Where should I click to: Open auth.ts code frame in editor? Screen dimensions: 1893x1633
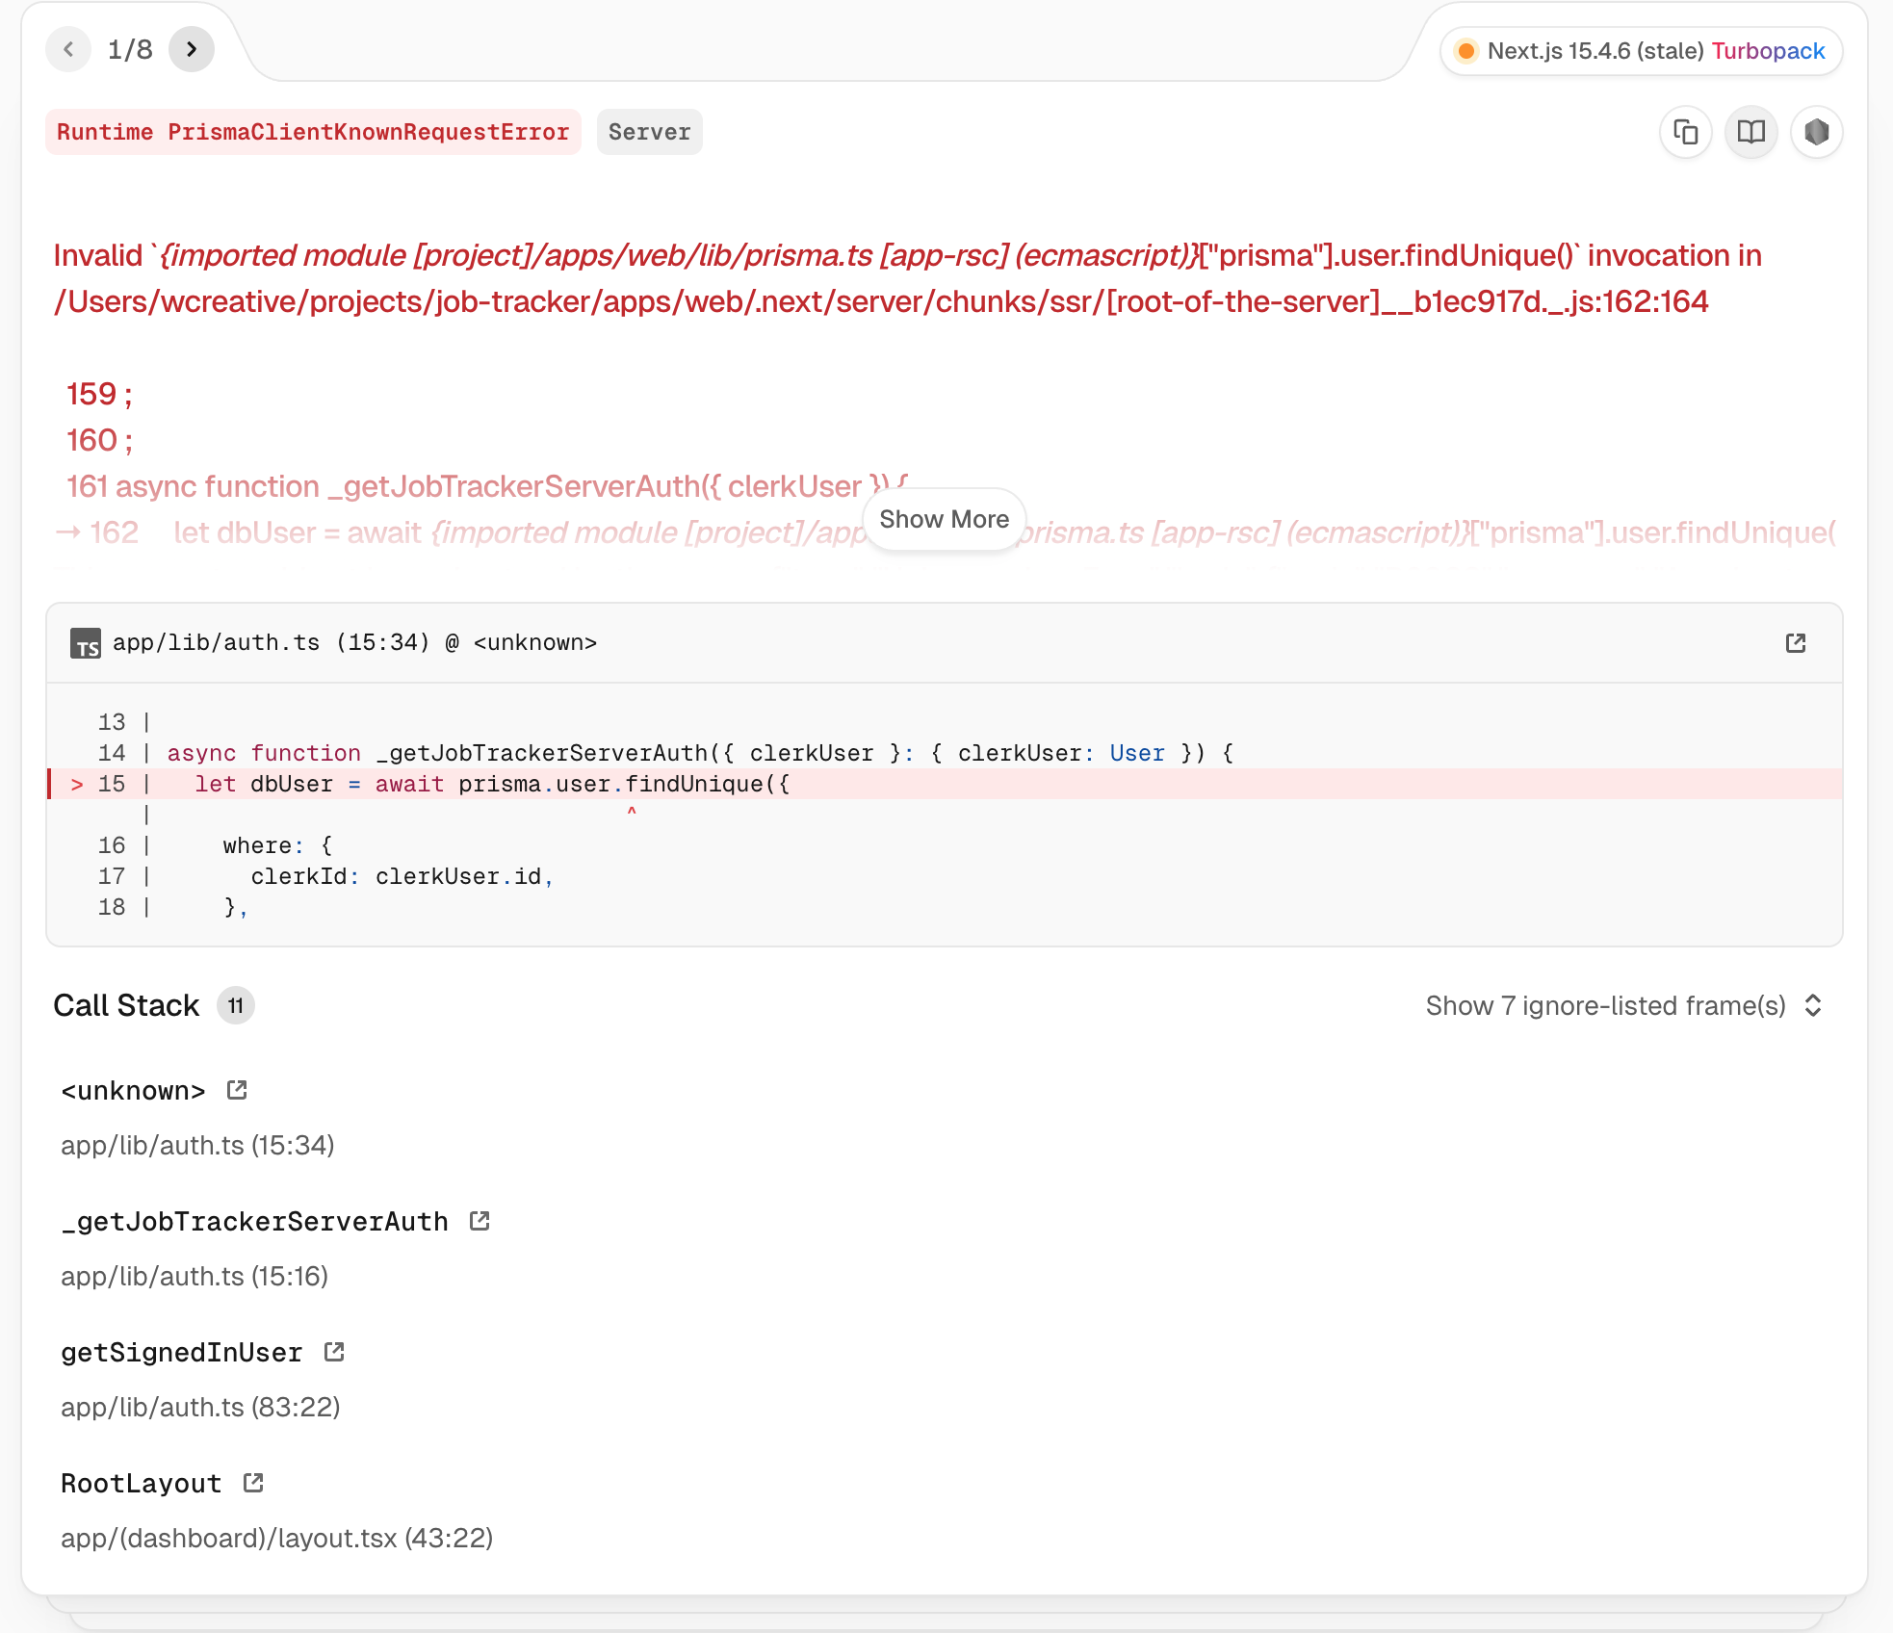click(1795, 643)
